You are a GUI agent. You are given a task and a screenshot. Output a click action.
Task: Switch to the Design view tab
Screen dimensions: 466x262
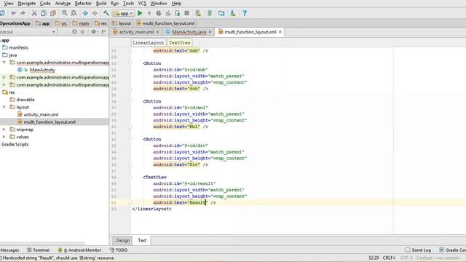[x=123, y=240]
